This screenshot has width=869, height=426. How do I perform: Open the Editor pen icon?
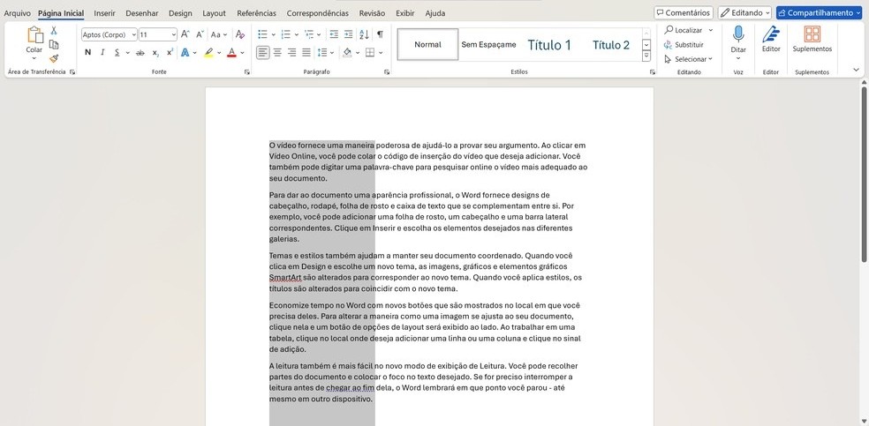771,34
